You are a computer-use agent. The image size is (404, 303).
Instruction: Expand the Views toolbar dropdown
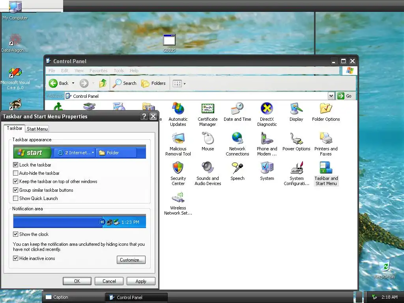[x=185, y=84]
